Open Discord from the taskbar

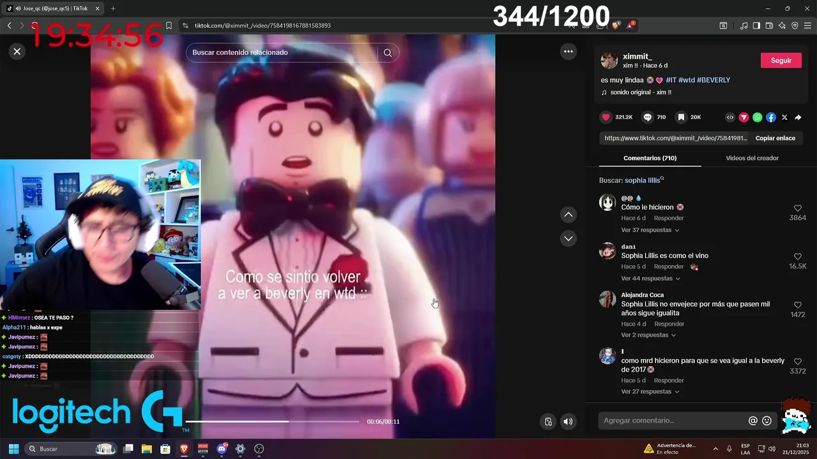tap(221, 449)
